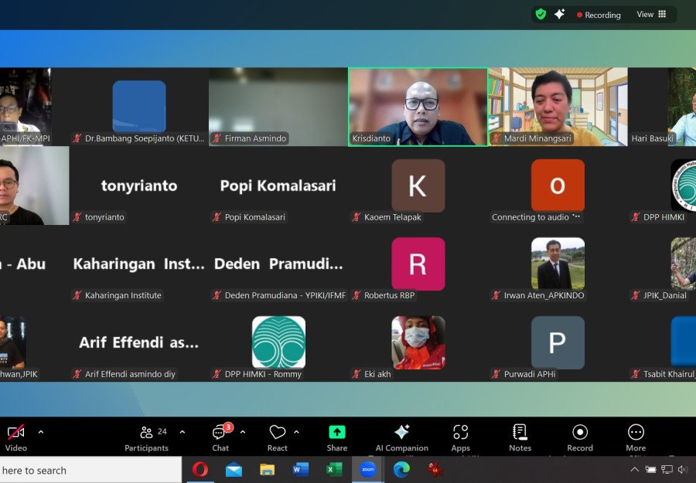Expand the Participants options arrow
Image resolution: width=696 pixels, height=483 pixels.
[182, 431]
